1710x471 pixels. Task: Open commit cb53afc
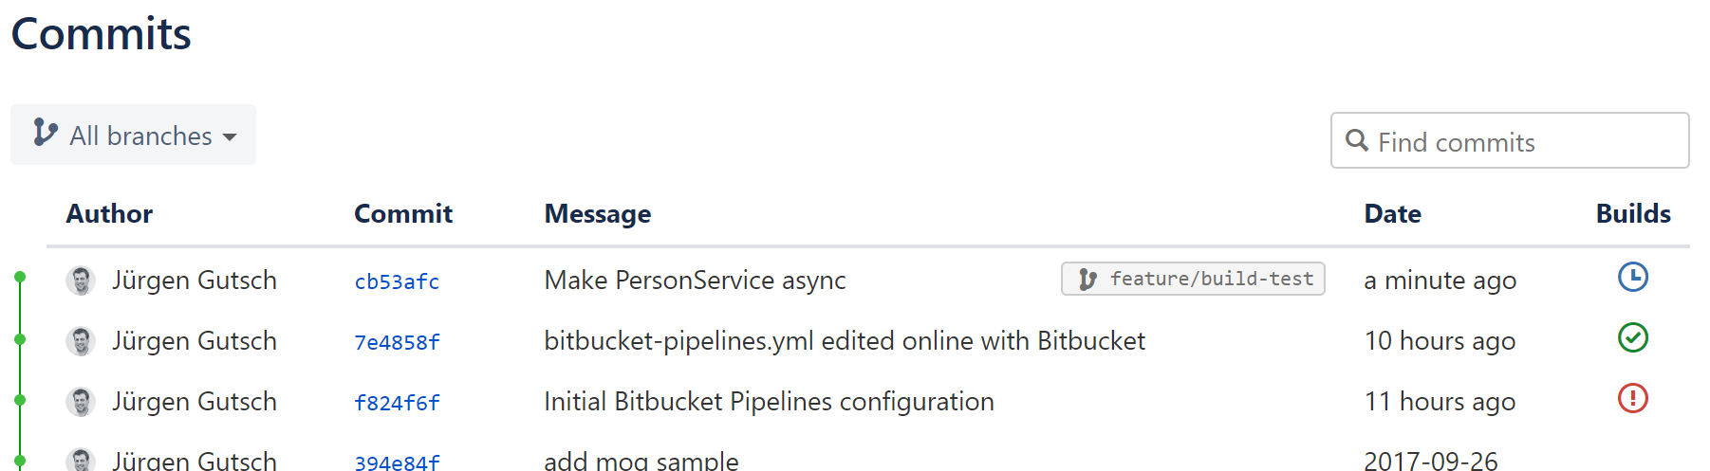397,281
